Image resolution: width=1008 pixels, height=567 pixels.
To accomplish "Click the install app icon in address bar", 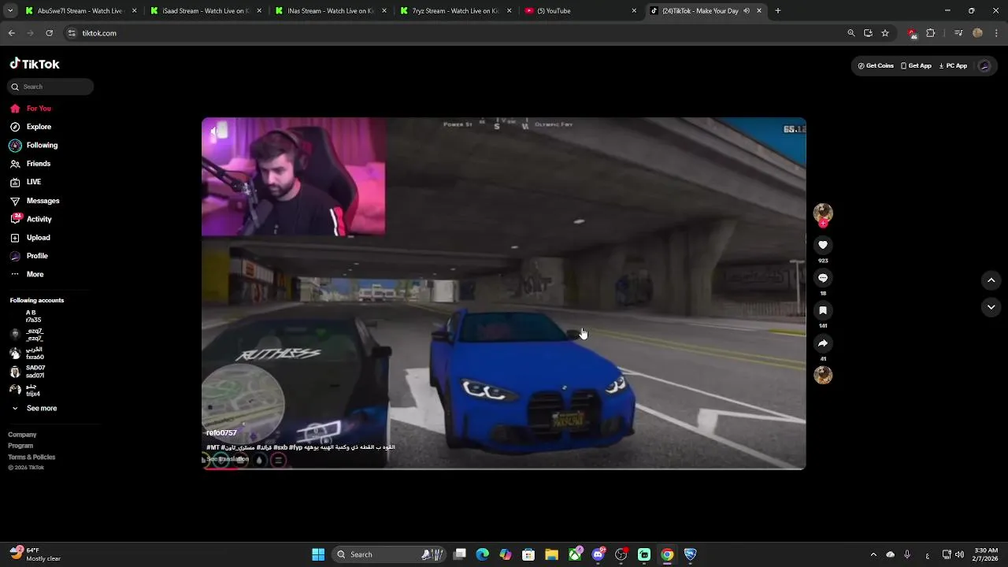I will [868, 33].
